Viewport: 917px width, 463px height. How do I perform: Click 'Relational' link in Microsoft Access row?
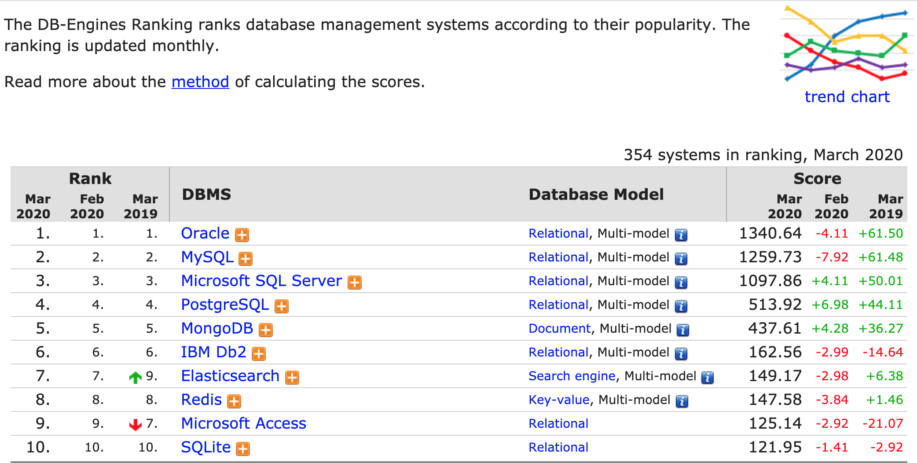coord(558,423)
